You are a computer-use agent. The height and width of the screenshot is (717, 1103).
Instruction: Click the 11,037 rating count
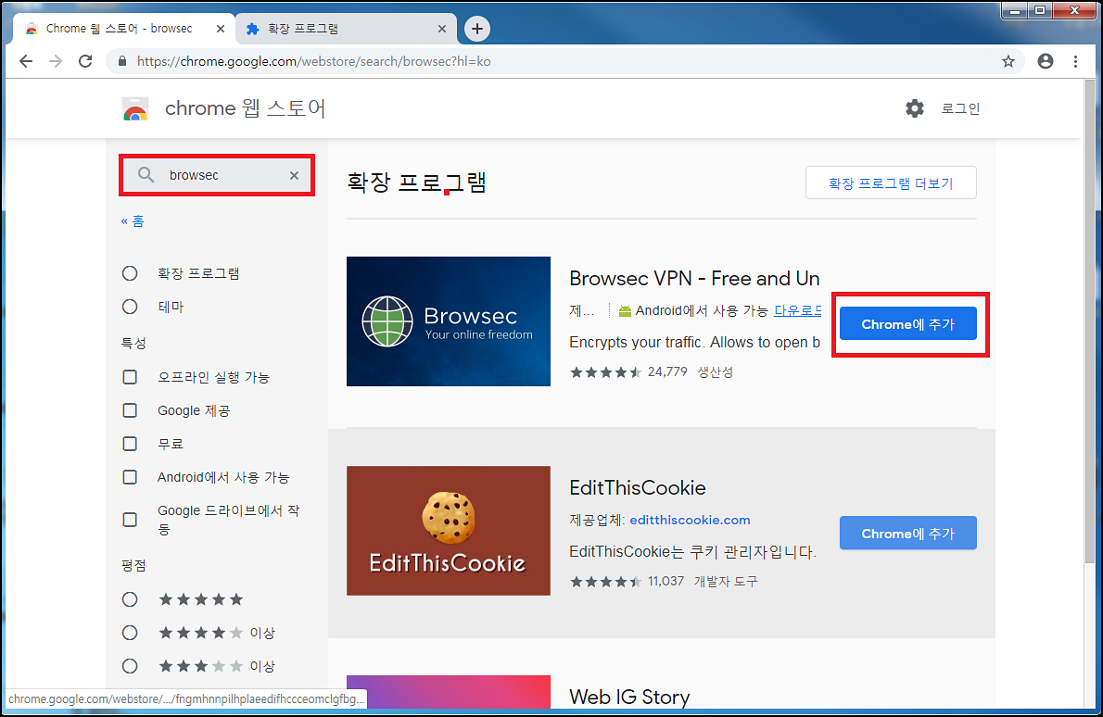click(666, 582)
